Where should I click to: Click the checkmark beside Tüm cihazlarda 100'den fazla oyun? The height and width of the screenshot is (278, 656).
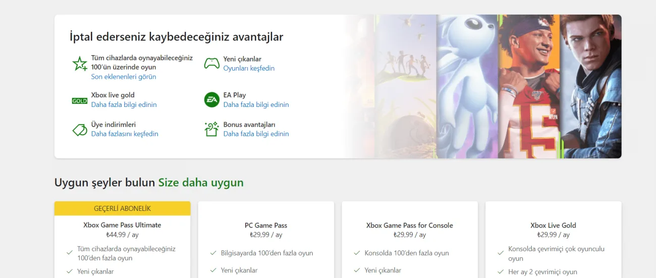pyautogui.click(x=70, y=253)
